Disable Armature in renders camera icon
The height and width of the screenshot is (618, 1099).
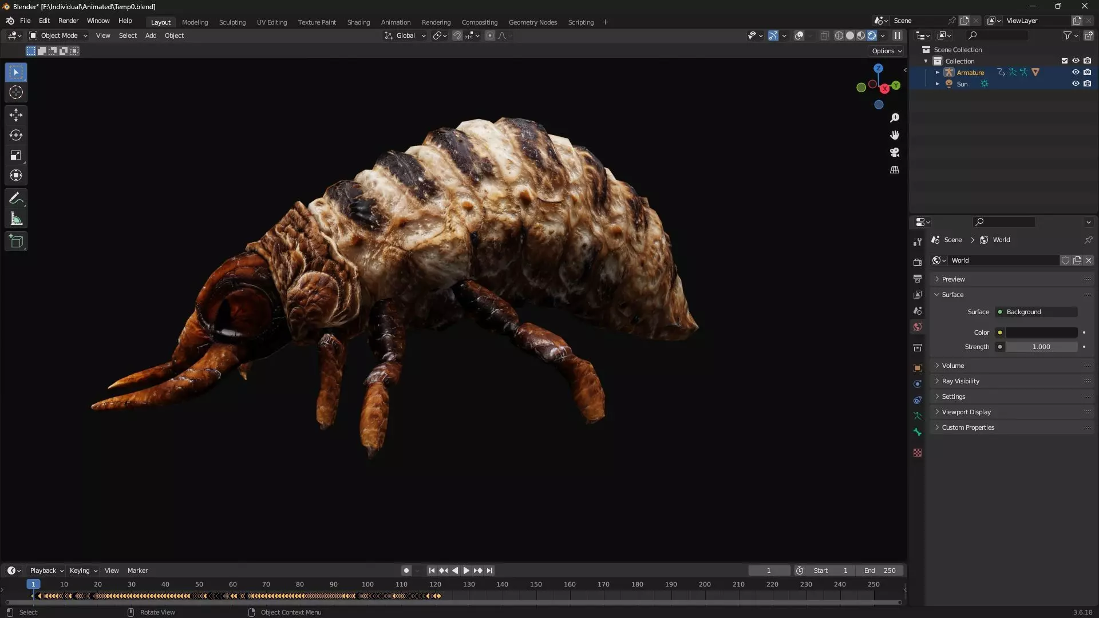pyautogui.click(x=1087, y=72)
